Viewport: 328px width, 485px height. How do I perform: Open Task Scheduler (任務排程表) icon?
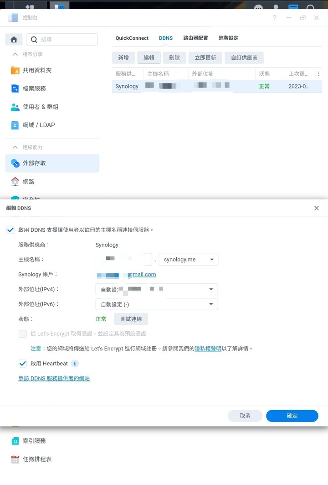(x=15, y=459)
